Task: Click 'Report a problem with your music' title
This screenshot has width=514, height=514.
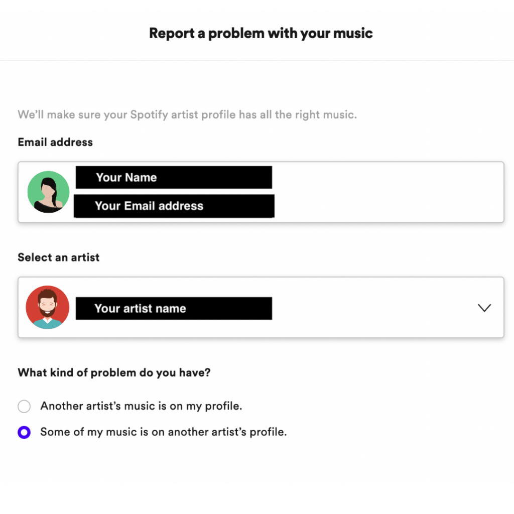Action: coord(261,33)
